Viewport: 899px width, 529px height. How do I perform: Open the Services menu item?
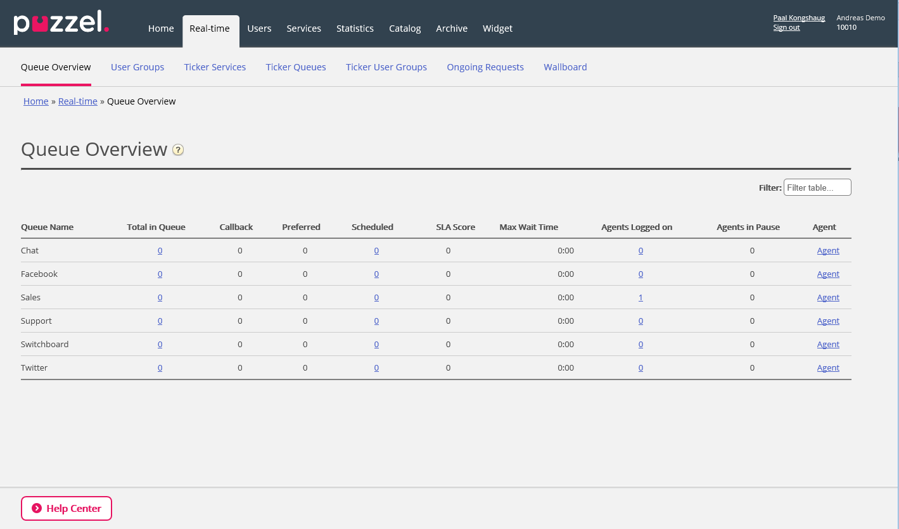point(303,29)
